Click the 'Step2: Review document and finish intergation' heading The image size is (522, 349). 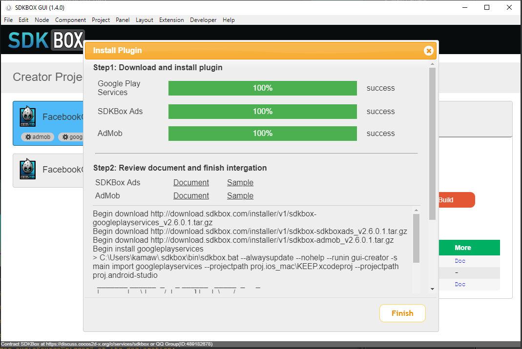180,168
